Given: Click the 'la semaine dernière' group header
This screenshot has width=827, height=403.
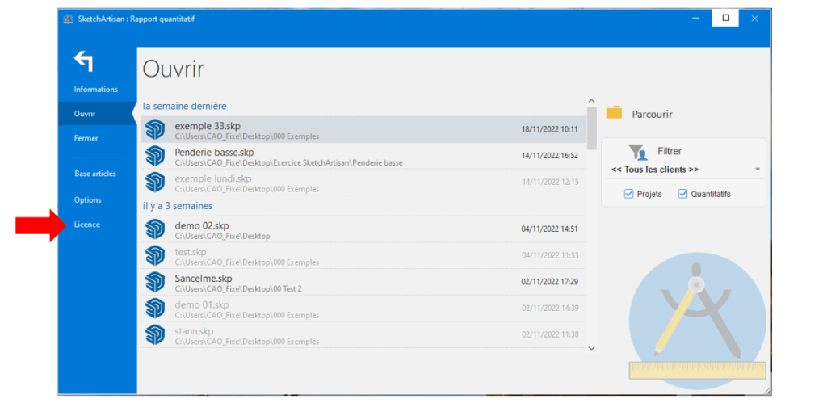Looking at the screenshot, I should (x=185, y=106).
